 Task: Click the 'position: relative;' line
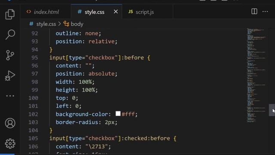[86, 41]
